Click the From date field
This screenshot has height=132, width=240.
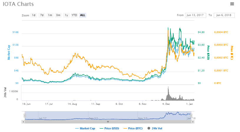[x=196, y=15]
